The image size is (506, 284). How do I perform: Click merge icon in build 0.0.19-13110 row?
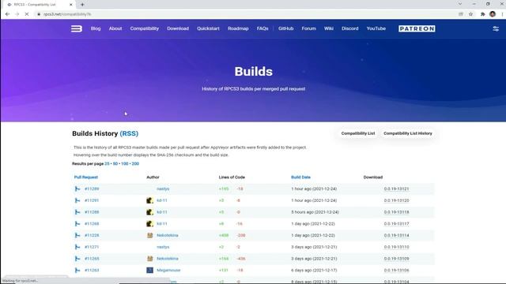tap(77, 247)
